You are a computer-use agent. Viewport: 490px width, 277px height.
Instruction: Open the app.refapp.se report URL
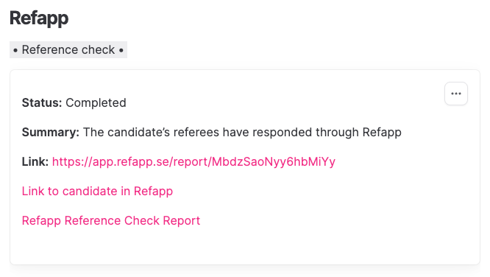(193, 162)
